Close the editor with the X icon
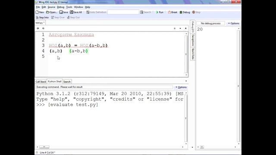 pos(185,28)
